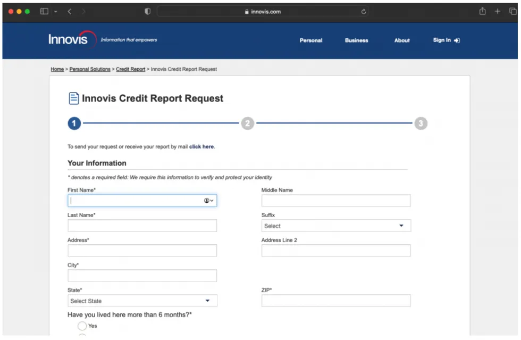
Task: Click the Sign In link
Action: (x=446, y=40)
